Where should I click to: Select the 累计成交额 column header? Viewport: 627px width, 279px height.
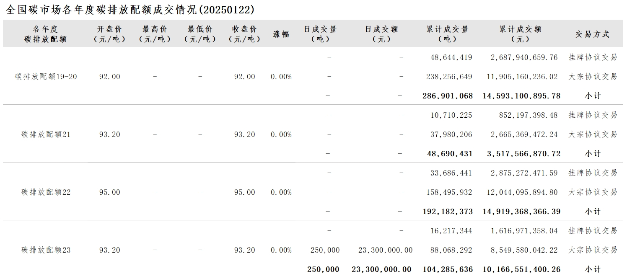coord(520,34)
